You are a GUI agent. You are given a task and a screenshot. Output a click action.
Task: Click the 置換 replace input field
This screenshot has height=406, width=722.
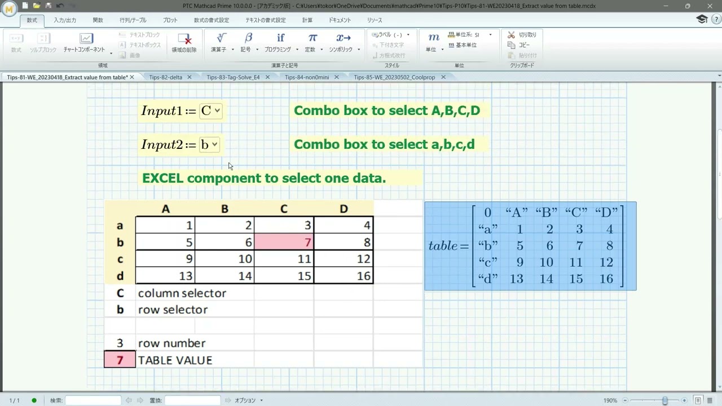click(x=192, y=400)
